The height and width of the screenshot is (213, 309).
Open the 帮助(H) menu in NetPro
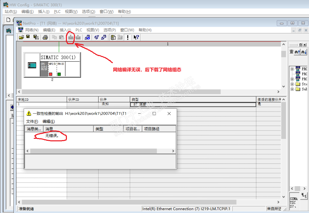point(145,30)
